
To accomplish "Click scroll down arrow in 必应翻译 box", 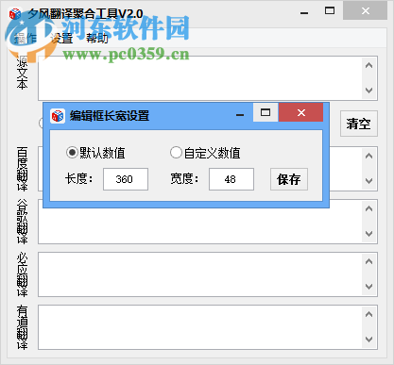I will tap(368, 287).
